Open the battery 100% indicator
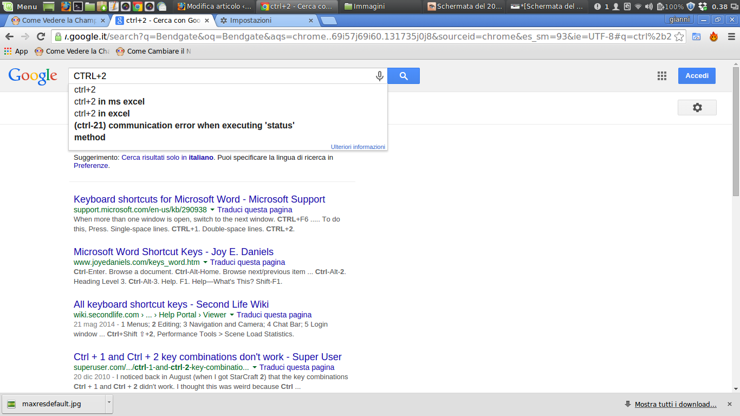 670,6
